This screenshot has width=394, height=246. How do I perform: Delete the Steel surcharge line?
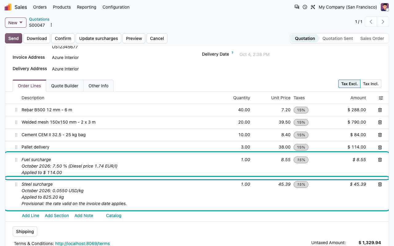(x=380, y=184)
